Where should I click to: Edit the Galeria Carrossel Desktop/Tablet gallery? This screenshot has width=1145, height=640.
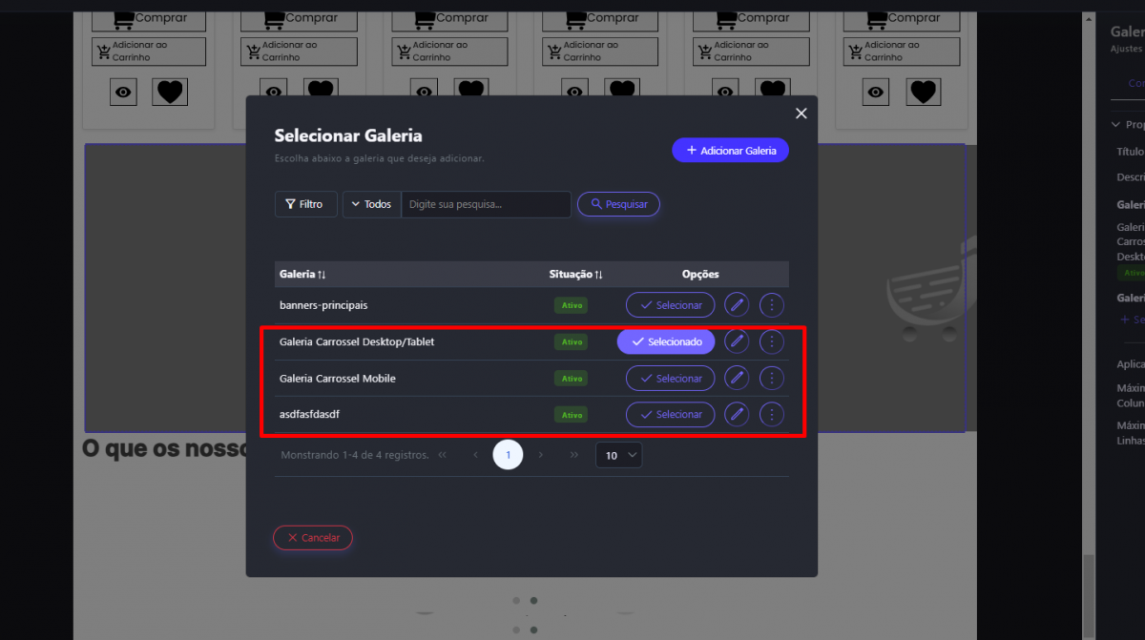coord(737,341)
